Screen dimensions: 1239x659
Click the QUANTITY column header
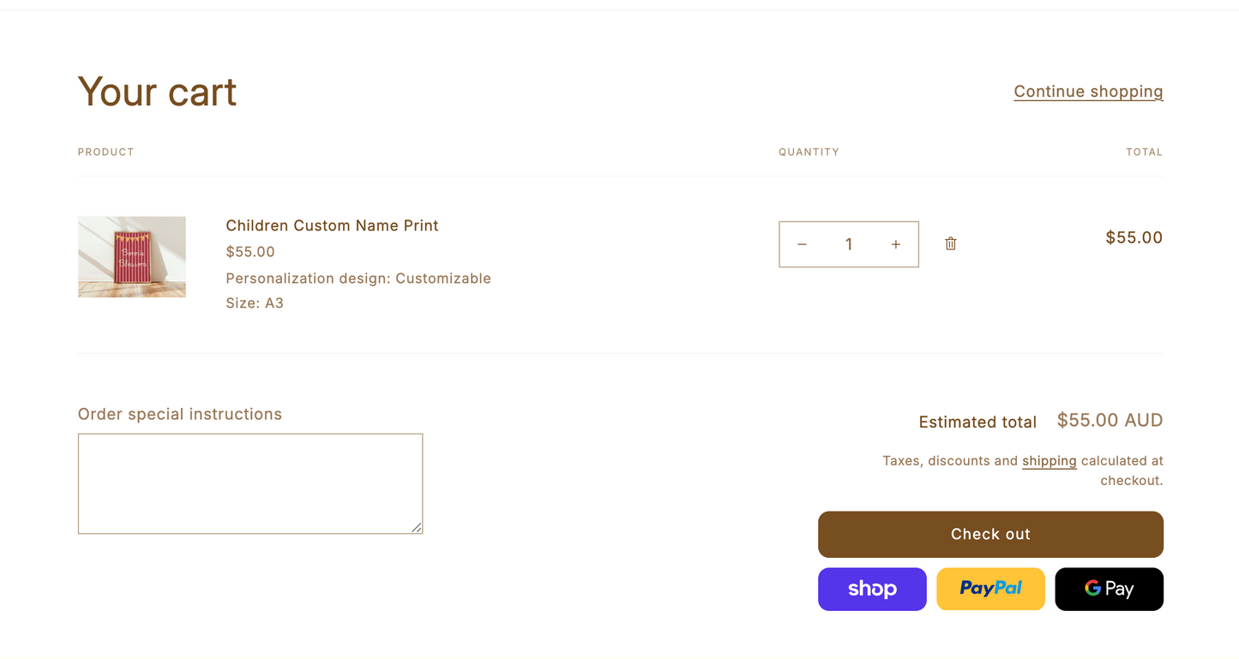(x=809, y=152)
